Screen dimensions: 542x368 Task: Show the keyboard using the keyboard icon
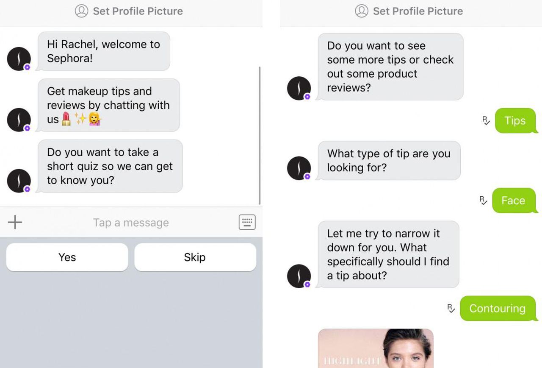(x=247, y=222)
